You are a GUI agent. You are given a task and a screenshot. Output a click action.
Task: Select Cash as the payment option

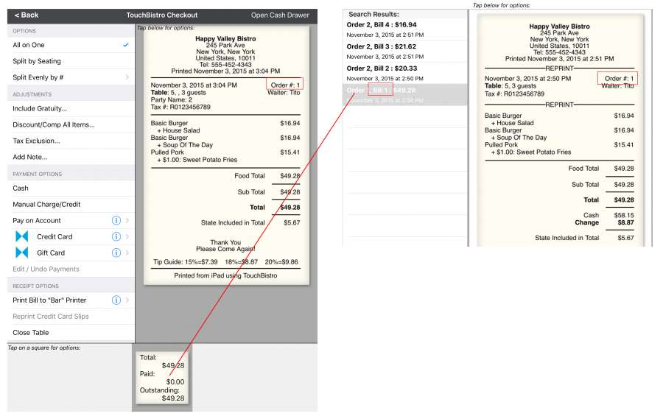(x=21, y=188)
